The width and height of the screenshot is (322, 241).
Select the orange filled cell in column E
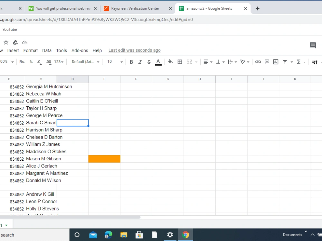pos(104,159)
